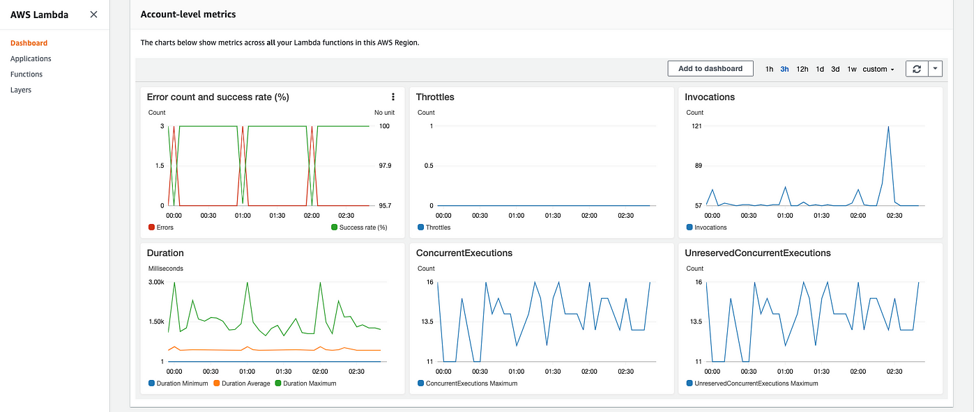Screen dimensions: 976x412
Task: Close the AWS Lambda sidebar panel
Action: [94, 15]
